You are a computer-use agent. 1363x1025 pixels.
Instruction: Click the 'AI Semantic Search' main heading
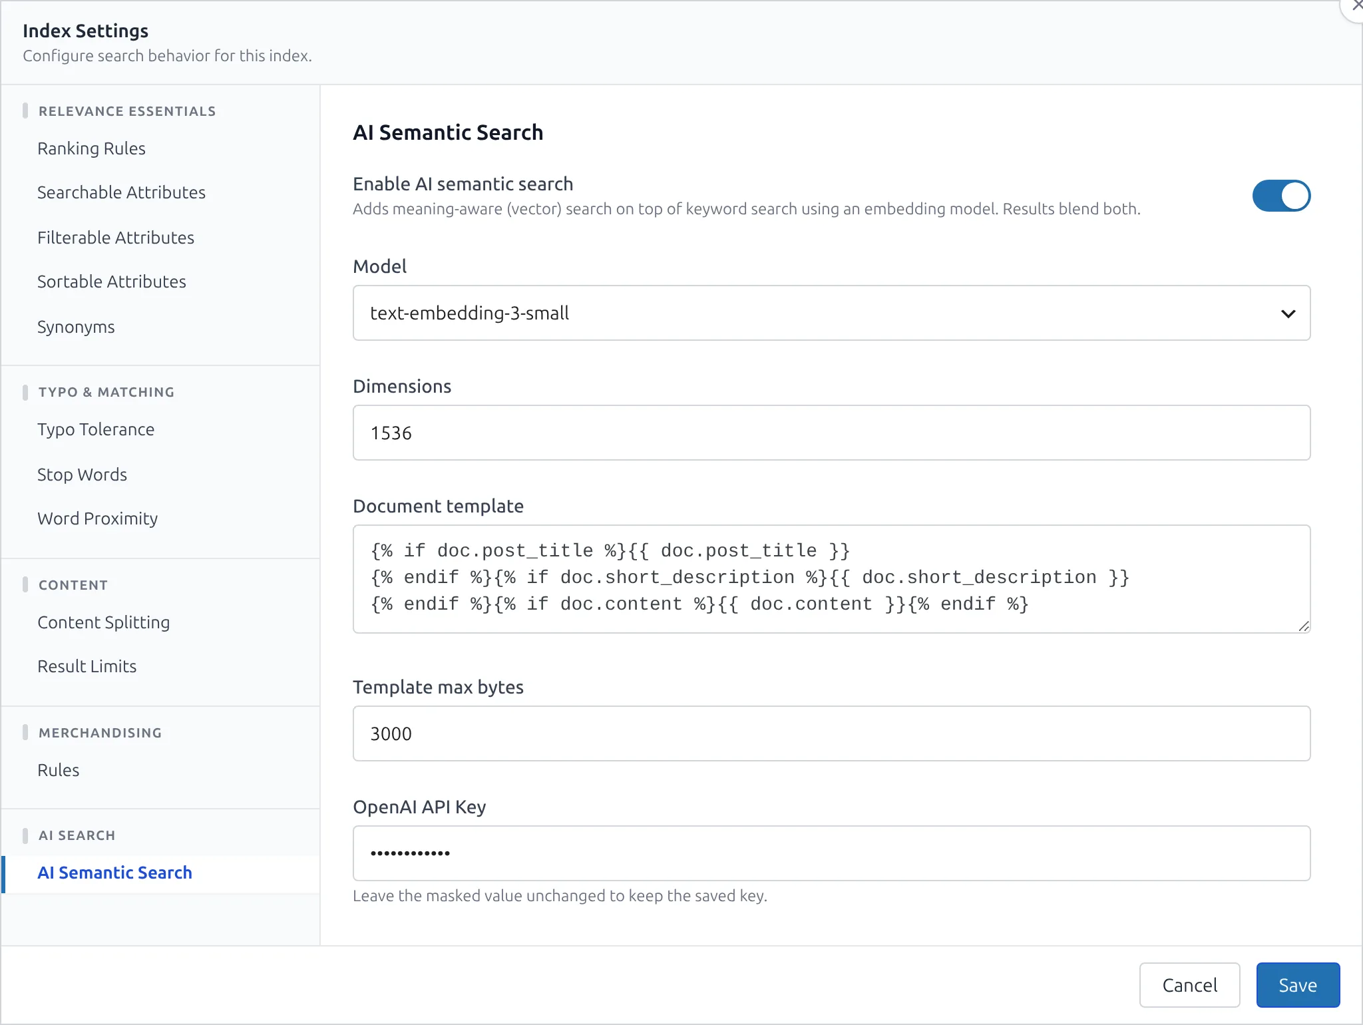point(448,132)
